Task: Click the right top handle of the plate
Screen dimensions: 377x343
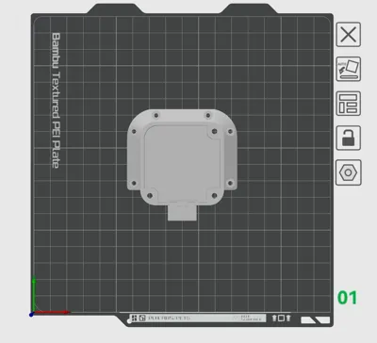Action: click(249, 8)
